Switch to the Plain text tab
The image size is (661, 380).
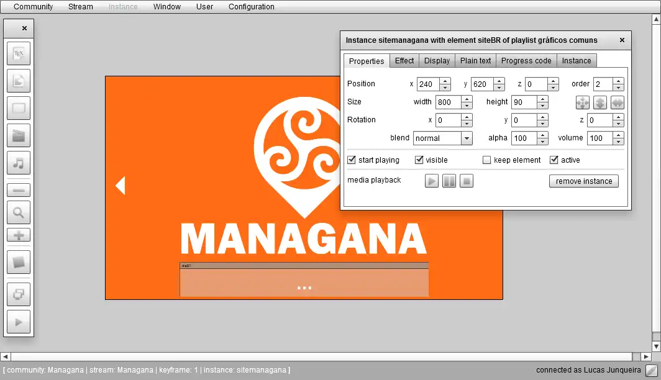tap(475, 61)
